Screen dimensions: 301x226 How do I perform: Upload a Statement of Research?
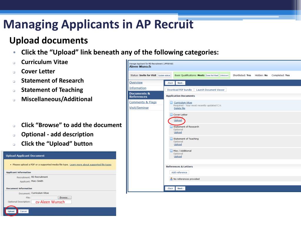click(x=178, y=132)
